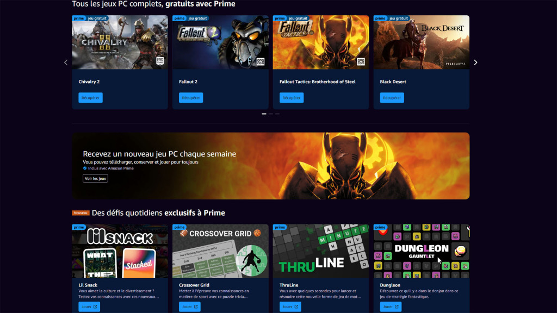Screen dimensions: 557x313
Task: Click the Récupérer button for Chivalry 2
Action: (91, 98)
